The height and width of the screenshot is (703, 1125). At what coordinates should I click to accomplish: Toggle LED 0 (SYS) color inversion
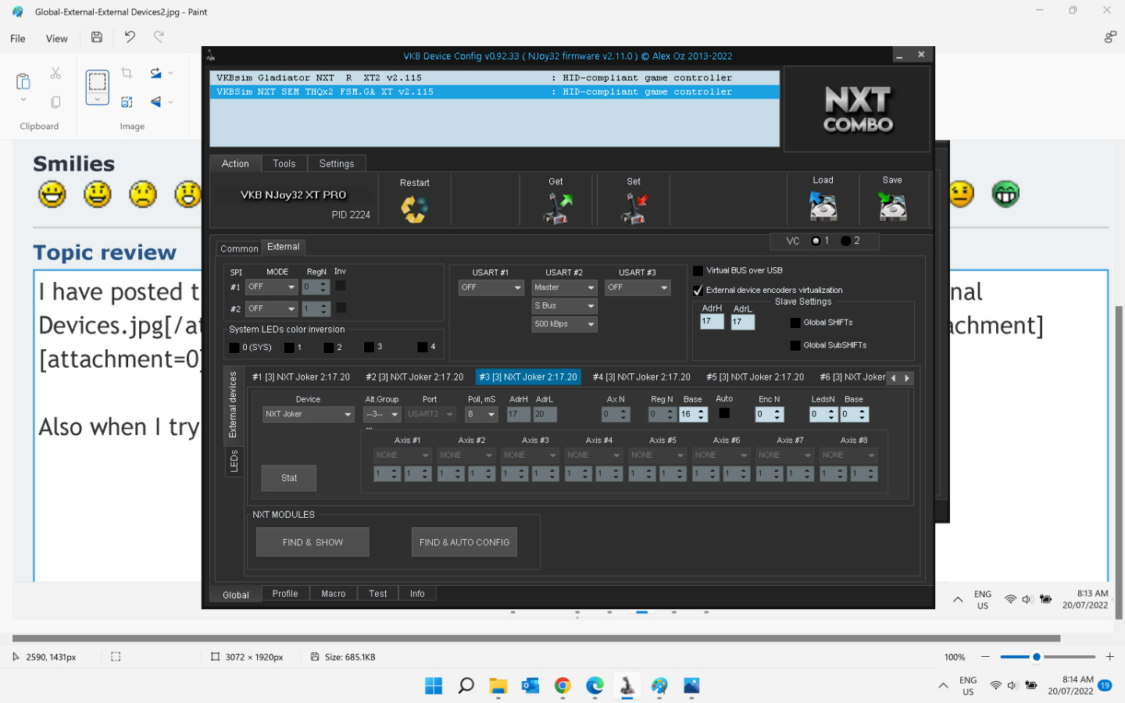[234, 348]
